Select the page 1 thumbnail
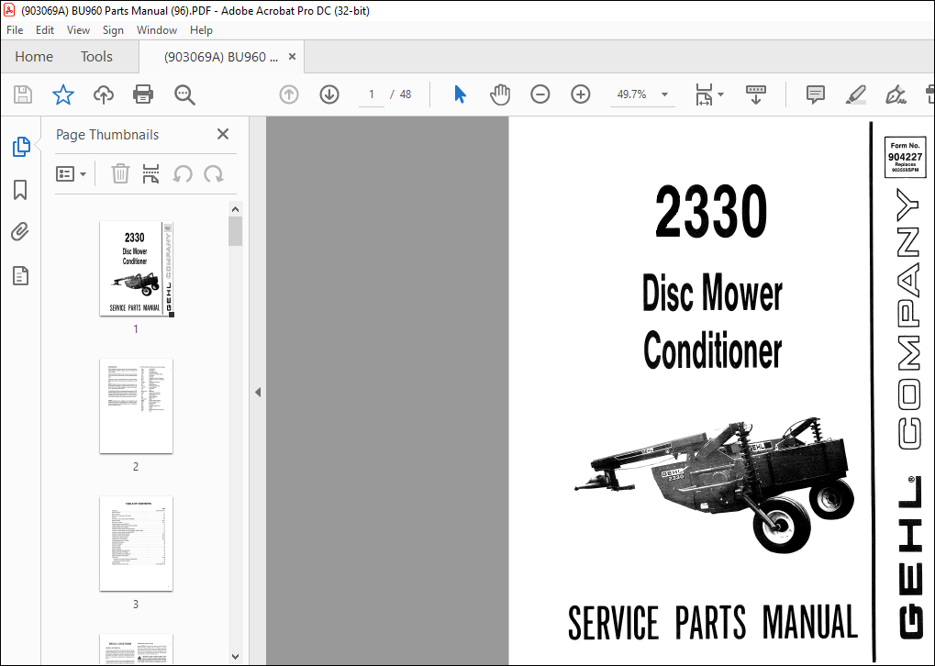The image size is (935, 666). pos(137,268)
